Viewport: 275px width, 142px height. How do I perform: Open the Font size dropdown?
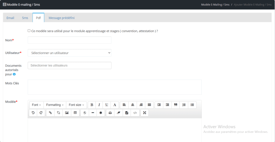[x=76, y=105]
